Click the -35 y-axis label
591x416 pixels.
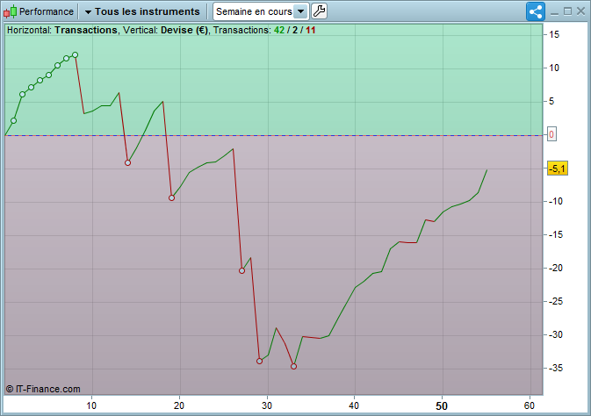[556, 368]
